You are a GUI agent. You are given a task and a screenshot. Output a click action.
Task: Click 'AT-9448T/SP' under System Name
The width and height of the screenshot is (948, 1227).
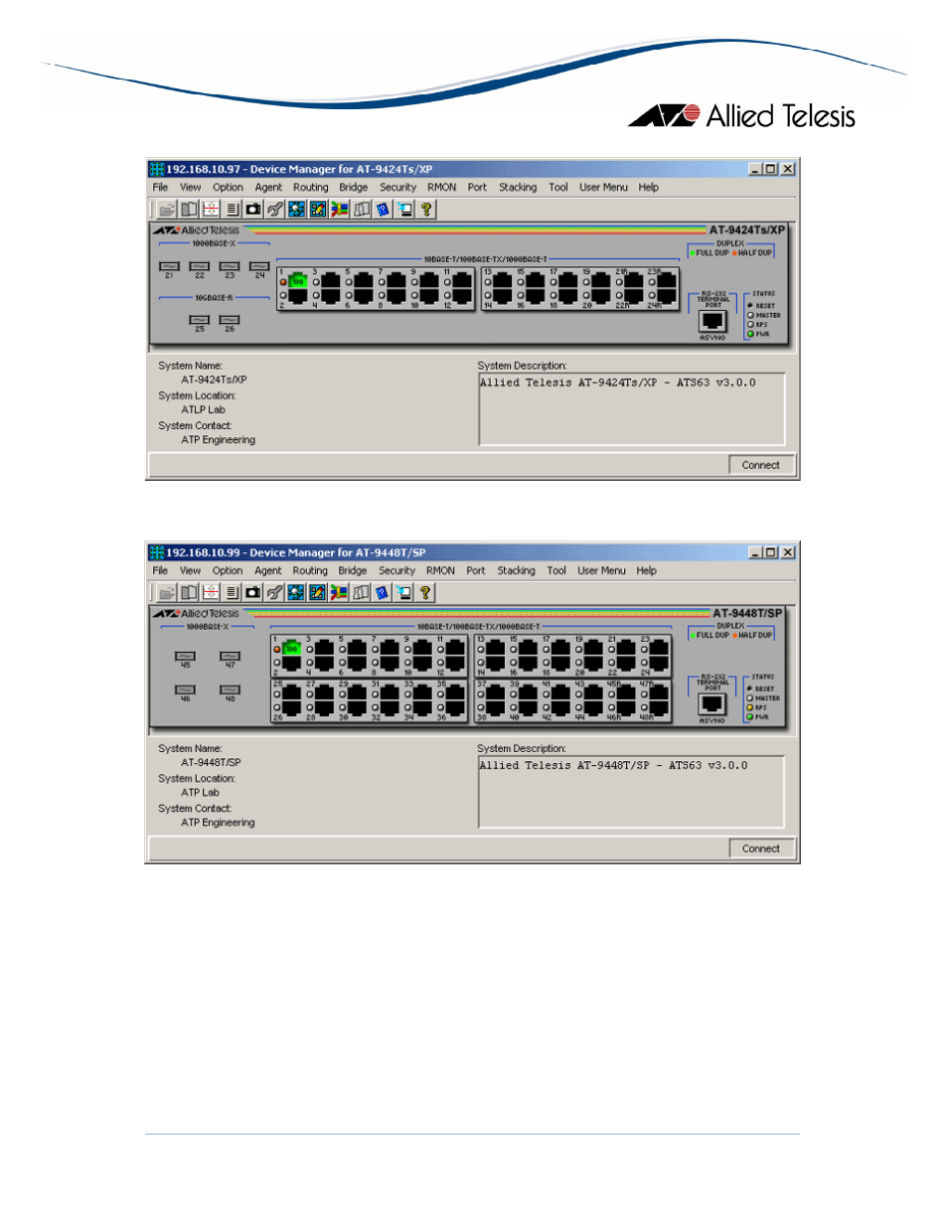pos(211,763)
